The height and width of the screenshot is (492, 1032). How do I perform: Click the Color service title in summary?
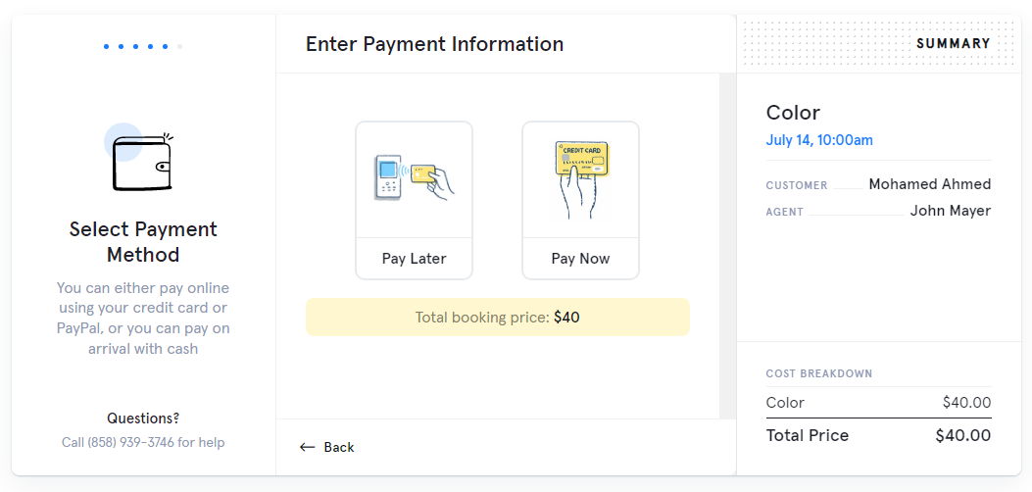tap(793, 113)
